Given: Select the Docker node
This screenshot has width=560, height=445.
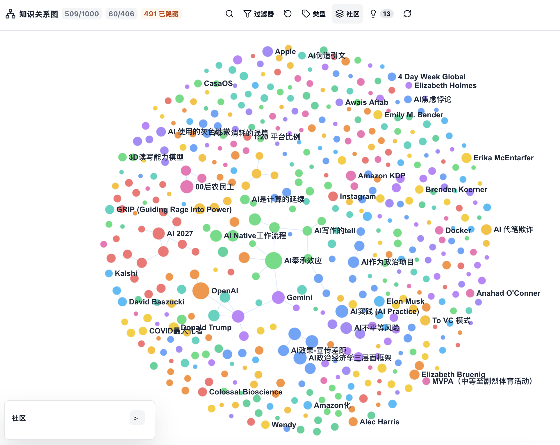Looking at the screenshot, I should (439, 230).
